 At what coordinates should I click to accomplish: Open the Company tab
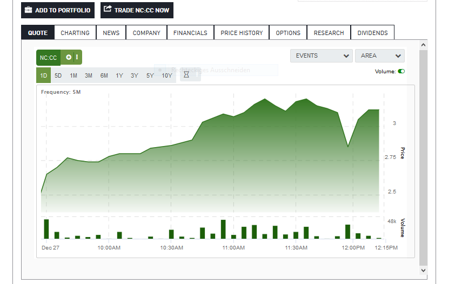coord(146,33)
